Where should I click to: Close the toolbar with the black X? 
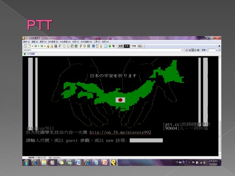[x=219, y=46]
